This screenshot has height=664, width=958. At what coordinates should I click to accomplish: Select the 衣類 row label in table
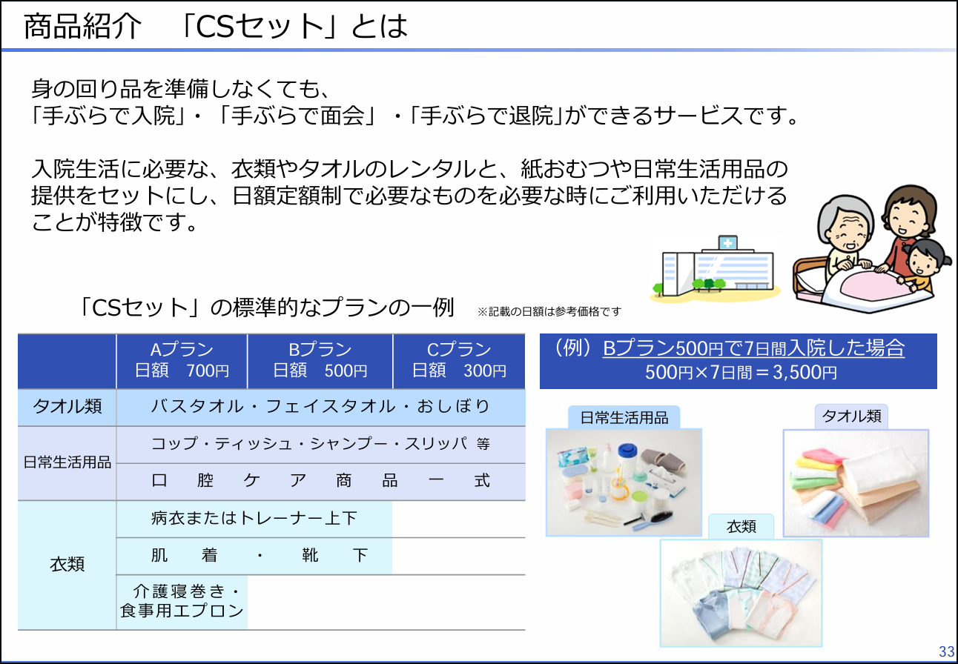click(67, 565)
